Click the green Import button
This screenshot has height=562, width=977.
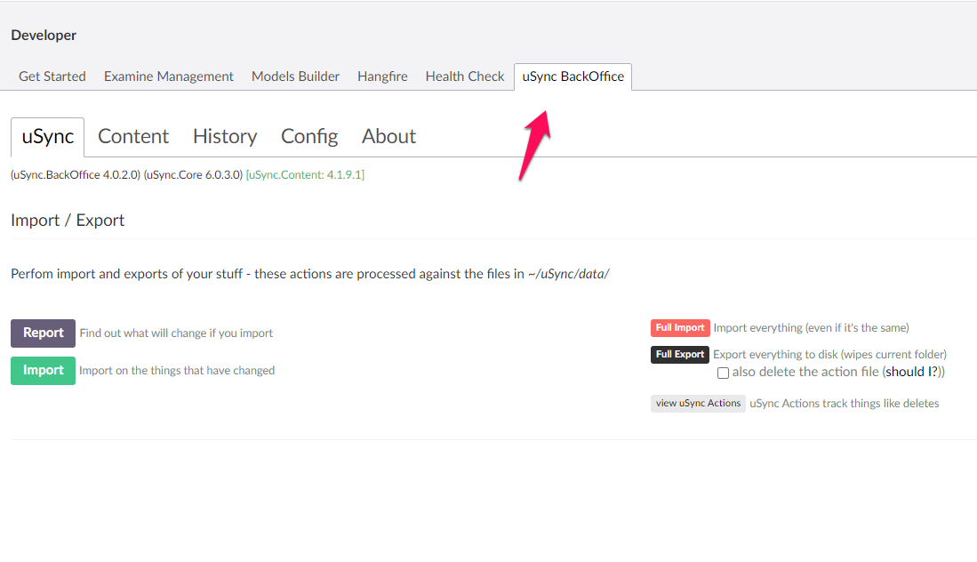coord(43,370)
